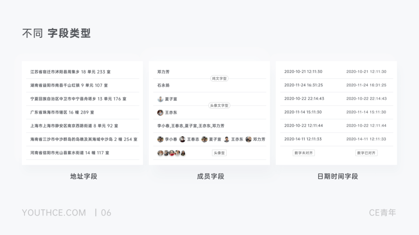
Task: Click 李小春's avatar in the avatar-text row
Action: pyautogui.click(x=160, y=139)
